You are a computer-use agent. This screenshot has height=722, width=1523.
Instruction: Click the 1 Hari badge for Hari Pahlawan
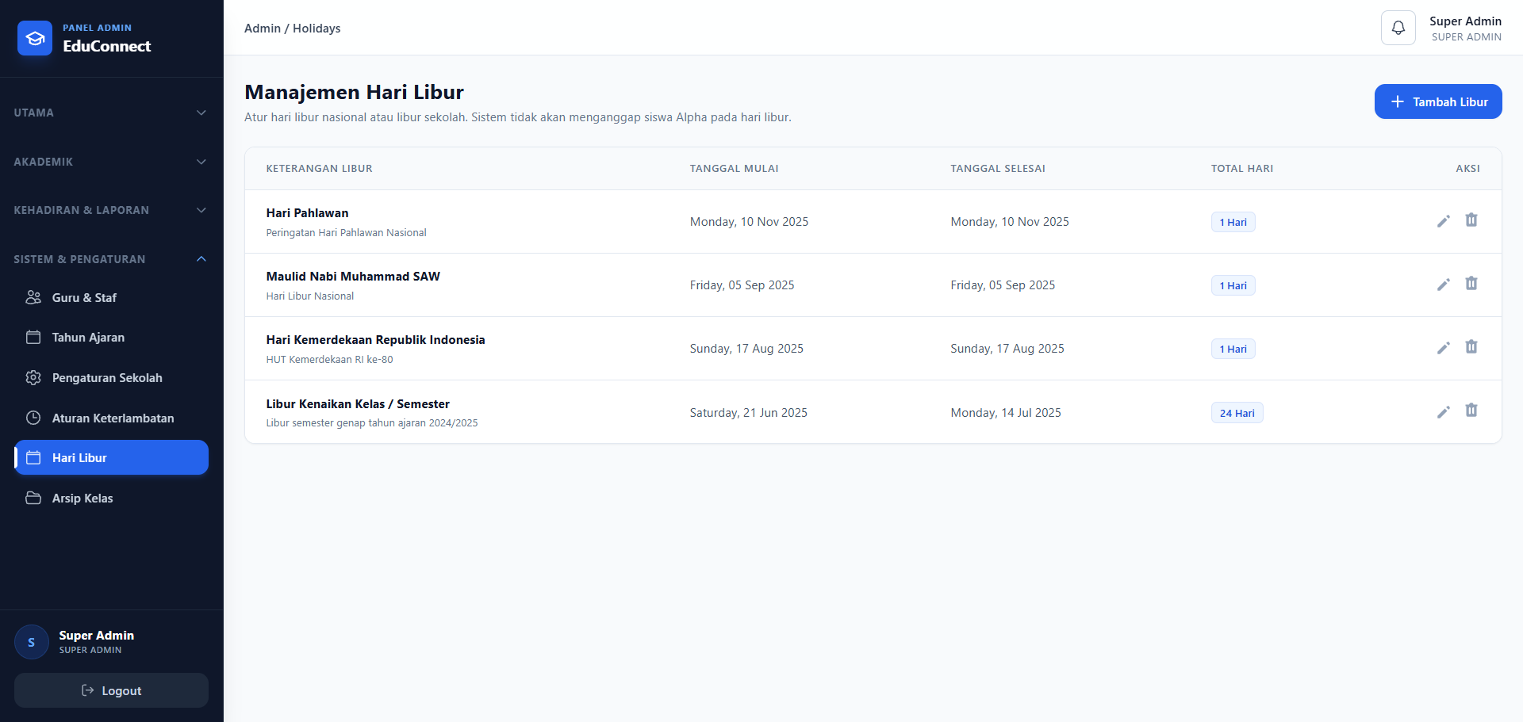click(1233, 222)
